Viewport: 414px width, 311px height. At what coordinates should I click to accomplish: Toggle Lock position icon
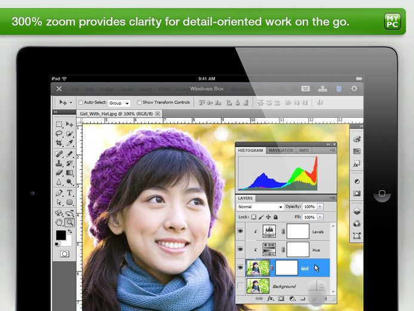[268, 217]
